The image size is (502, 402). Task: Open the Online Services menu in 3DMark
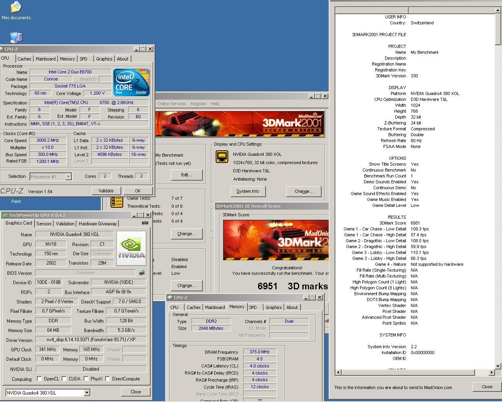[x=172, y=104]
